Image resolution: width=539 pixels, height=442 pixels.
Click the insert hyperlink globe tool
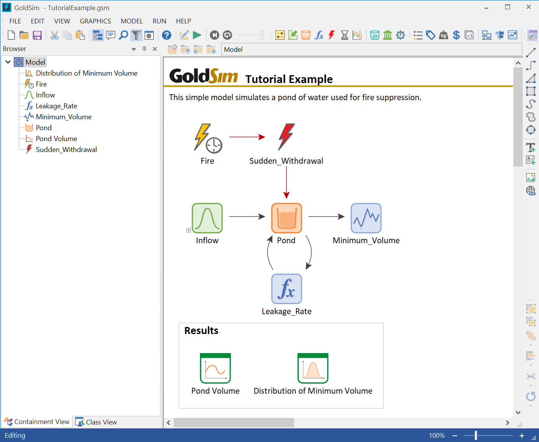pos(531,191)
